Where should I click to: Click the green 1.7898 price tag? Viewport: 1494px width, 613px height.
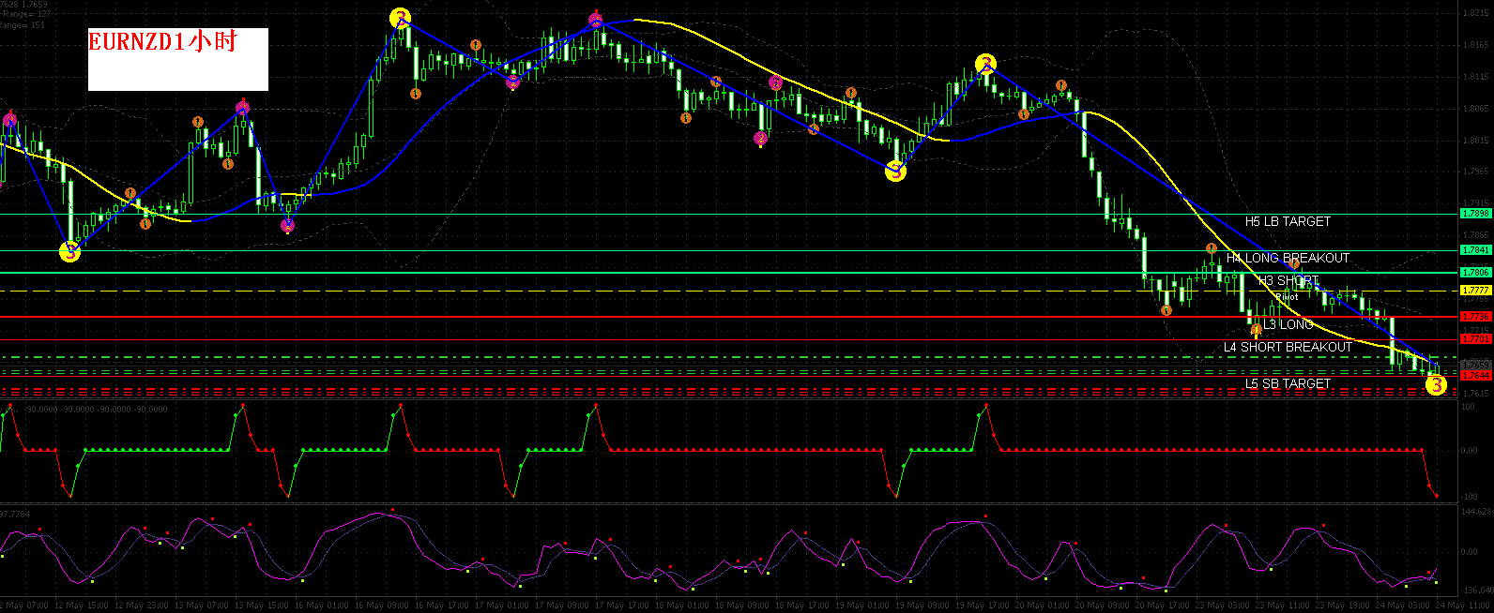(1476, 214)
